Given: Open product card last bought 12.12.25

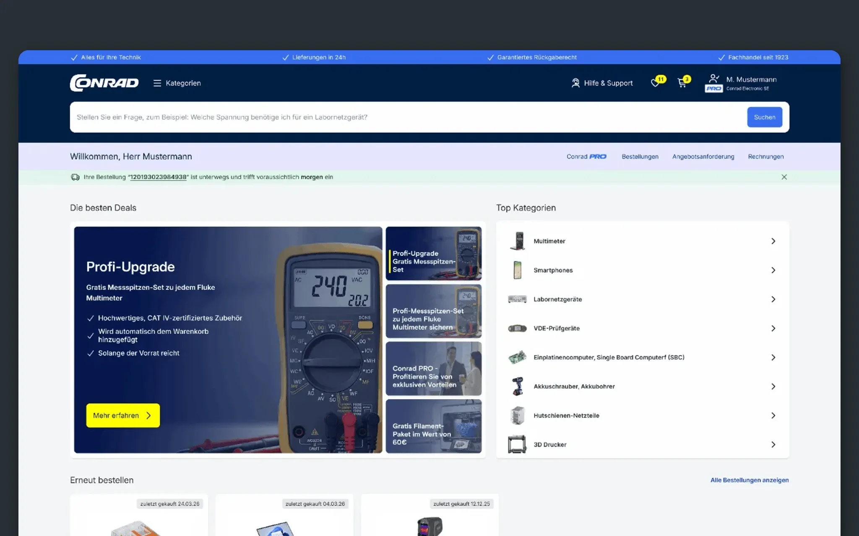Looking at the screenshot, I should [x=430, y=515].
